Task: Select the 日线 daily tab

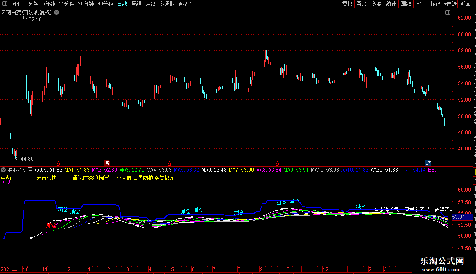Action: tap(122, 4)
